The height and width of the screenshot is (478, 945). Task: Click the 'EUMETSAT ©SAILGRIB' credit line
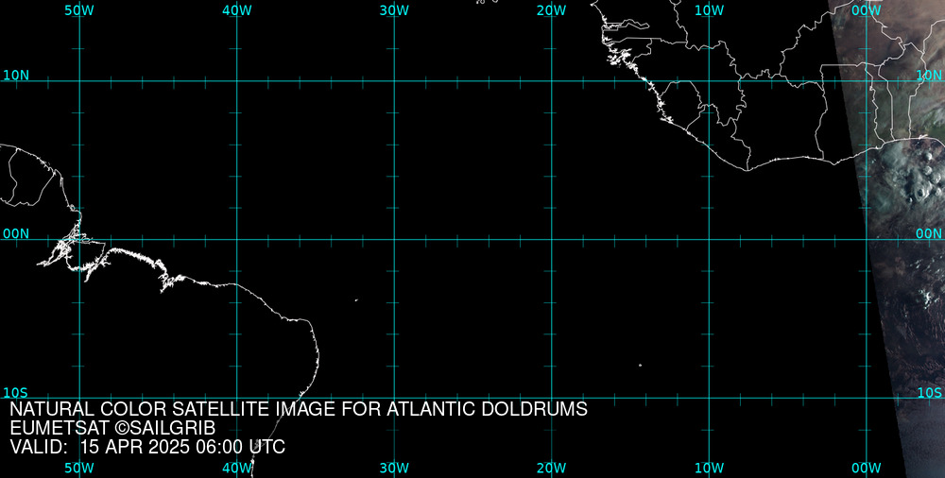click(x=112, y=428)
